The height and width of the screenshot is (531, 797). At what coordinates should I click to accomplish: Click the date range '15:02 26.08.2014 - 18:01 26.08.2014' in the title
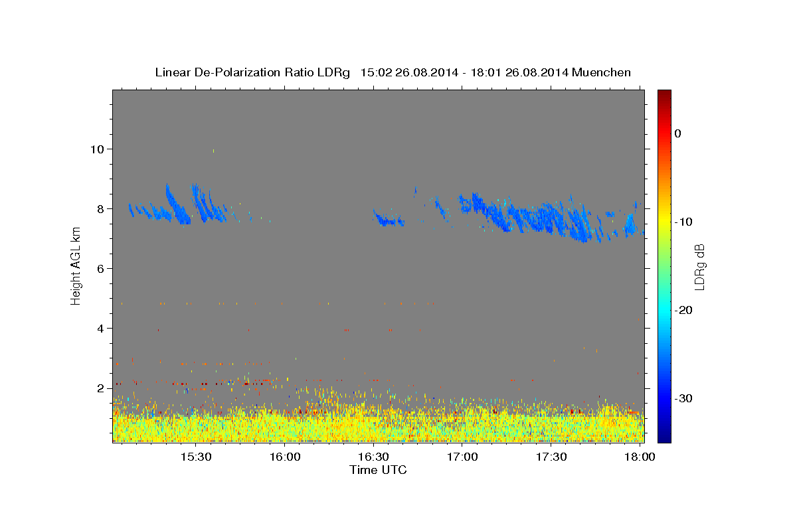point(464,72)
